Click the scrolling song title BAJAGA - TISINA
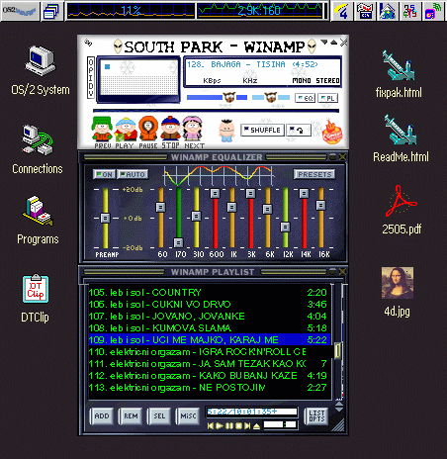Viewport: 447px width, 459px height. tap(252, 64)
